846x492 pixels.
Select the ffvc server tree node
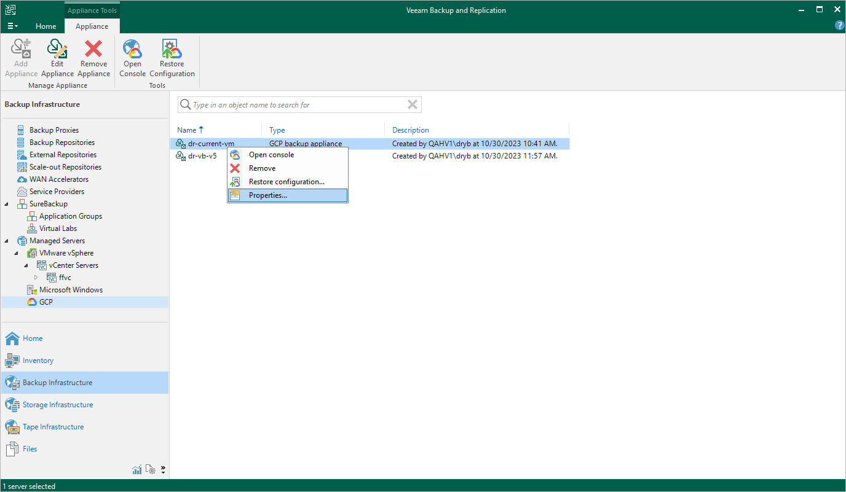[65, 278]
